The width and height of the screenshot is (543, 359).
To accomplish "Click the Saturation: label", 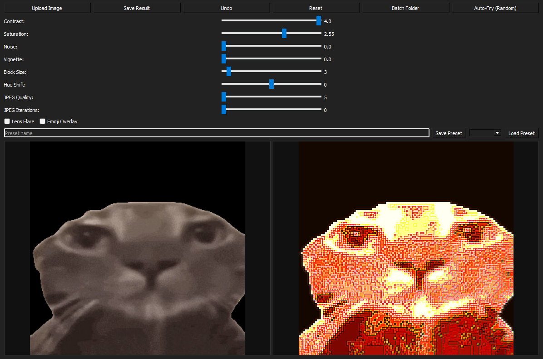I will point(16,34).
